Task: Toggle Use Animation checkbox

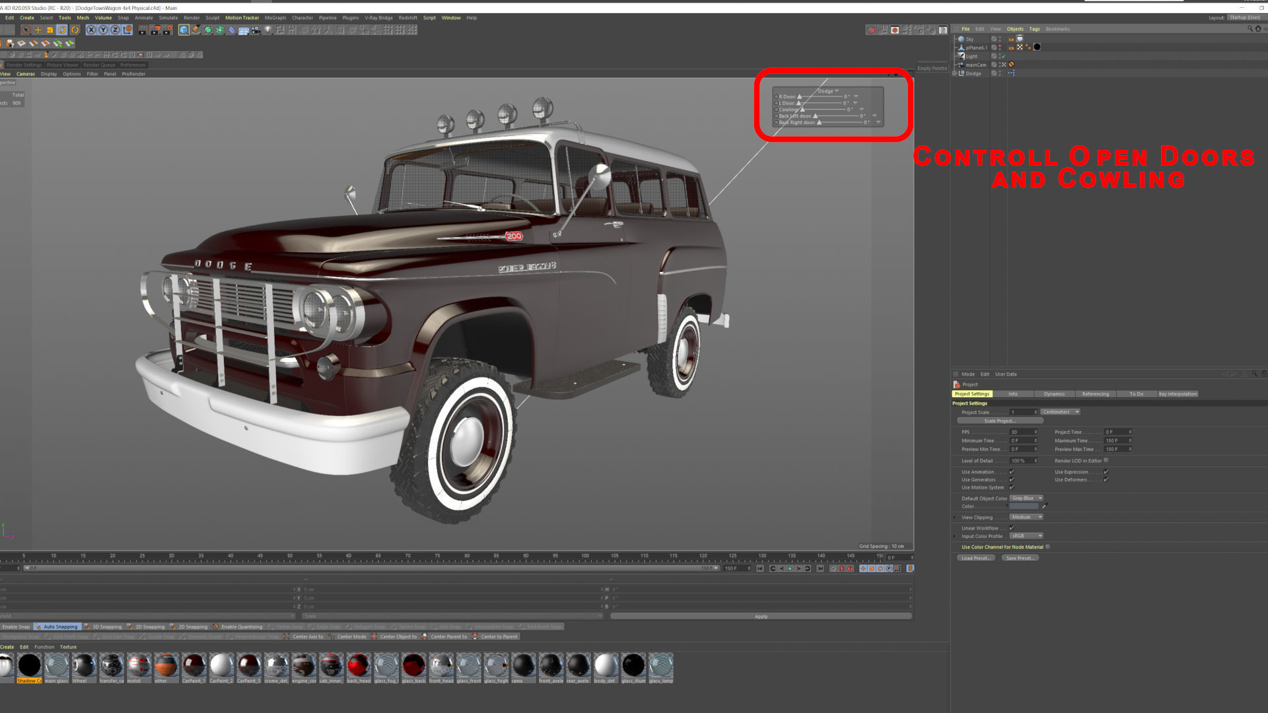Action: pos(1011,472)
